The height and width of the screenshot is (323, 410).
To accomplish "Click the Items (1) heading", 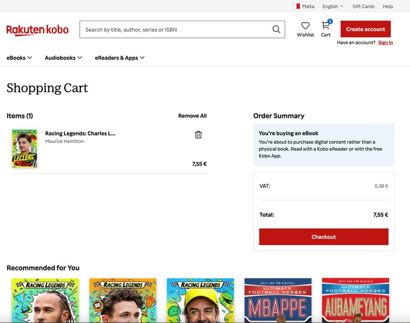I will [x=20, y=116].
